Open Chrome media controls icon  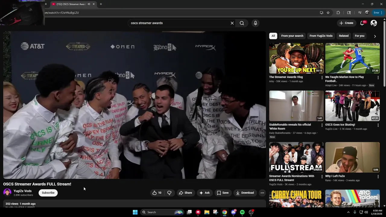click(360, 13)
